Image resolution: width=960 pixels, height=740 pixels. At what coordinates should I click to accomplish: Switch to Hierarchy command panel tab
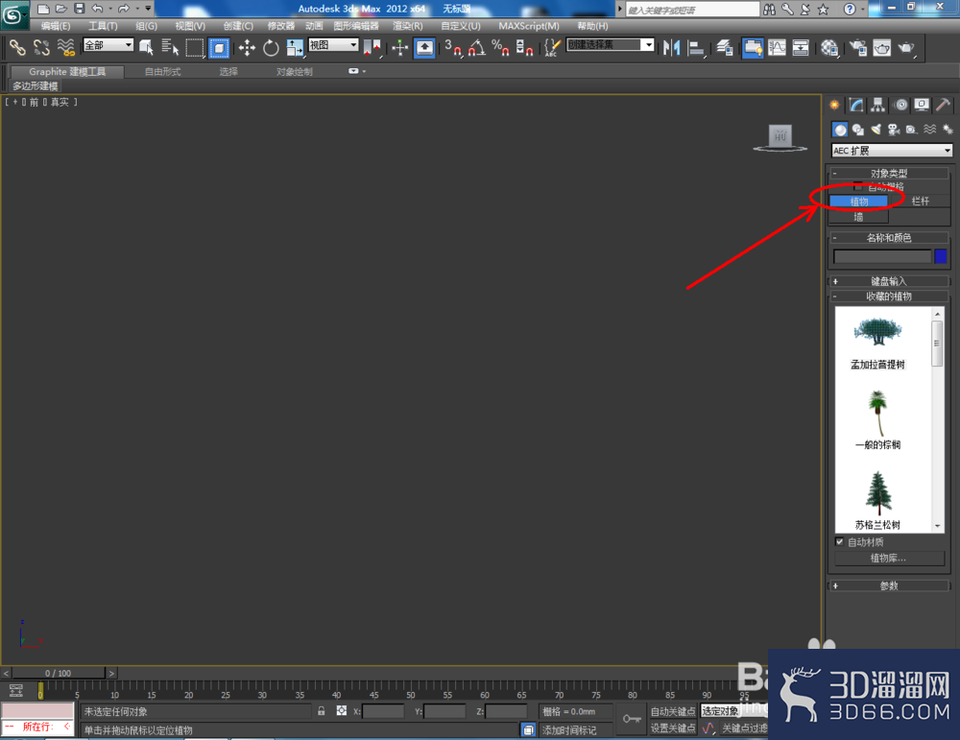pos(878,106)
